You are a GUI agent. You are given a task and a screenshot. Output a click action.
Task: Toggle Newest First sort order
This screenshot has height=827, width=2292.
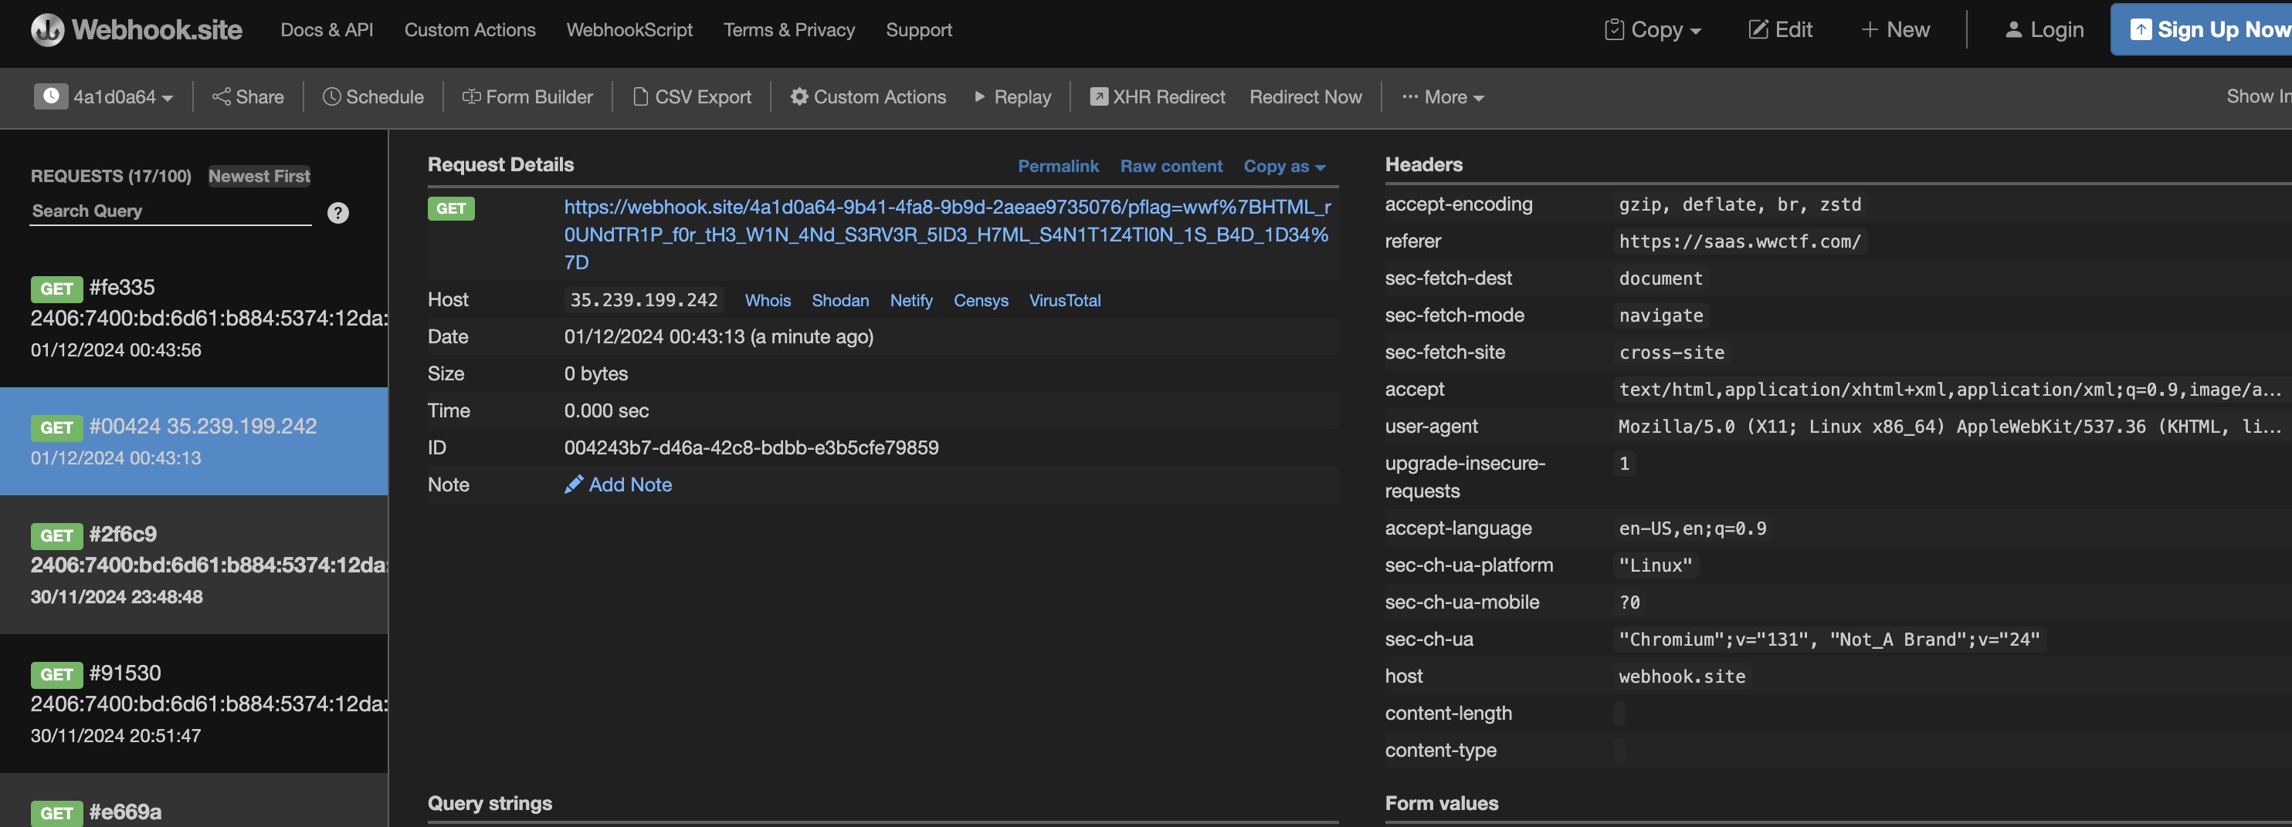[259, 176]
